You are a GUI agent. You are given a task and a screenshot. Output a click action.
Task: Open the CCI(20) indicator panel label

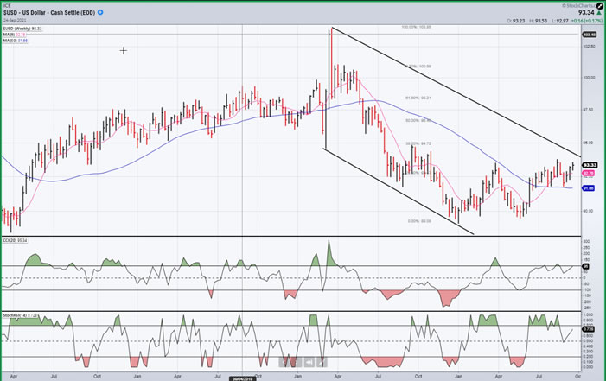(21, 240)
